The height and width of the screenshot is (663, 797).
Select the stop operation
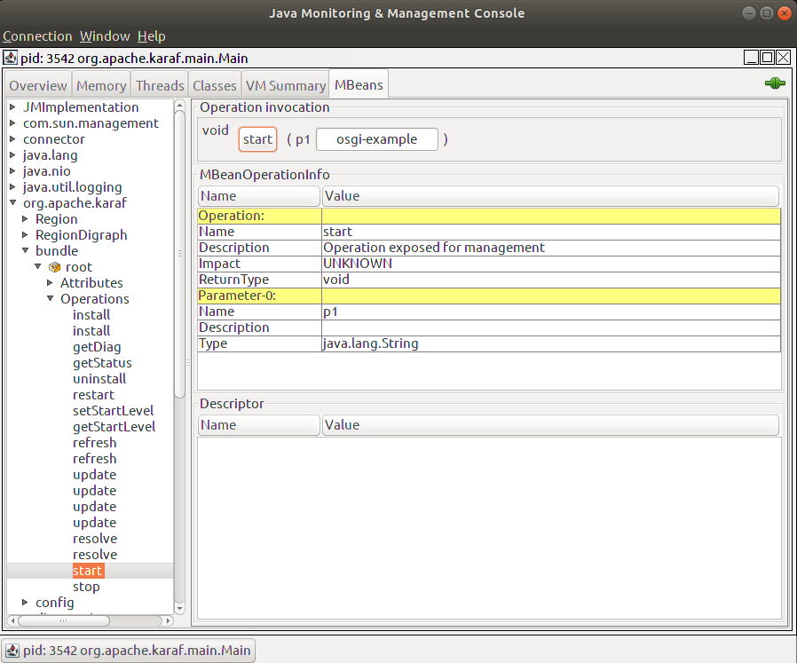[86, 586]
